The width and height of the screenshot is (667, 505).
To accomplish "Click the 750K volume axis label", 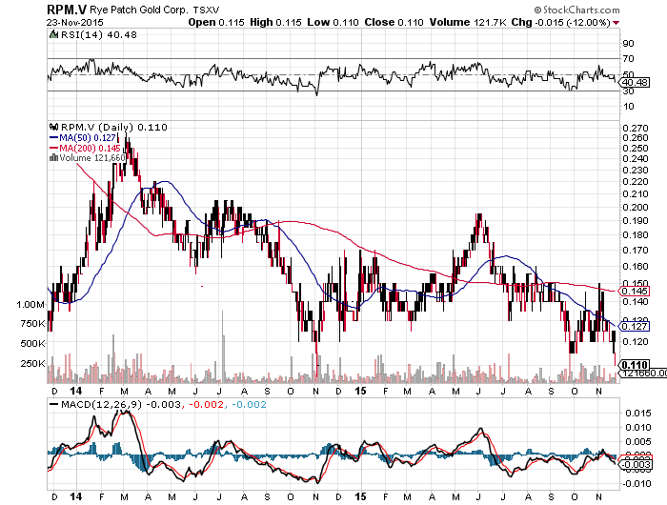I will pyautogui.click(x=32, y=324).
